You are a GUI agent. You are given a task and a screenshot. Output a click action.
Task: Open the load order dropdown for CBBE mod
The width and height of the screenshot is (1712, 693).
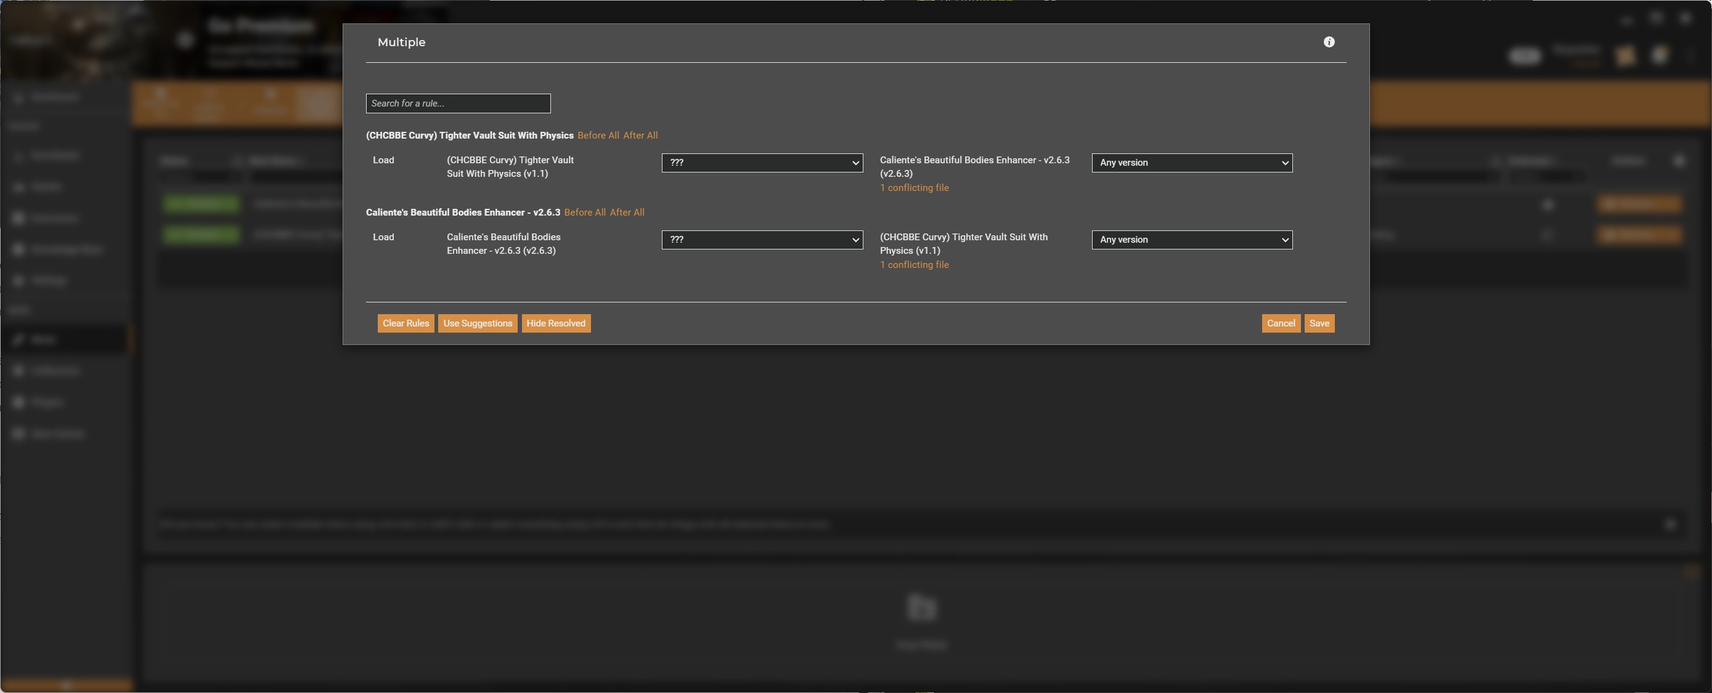[761, 239]
